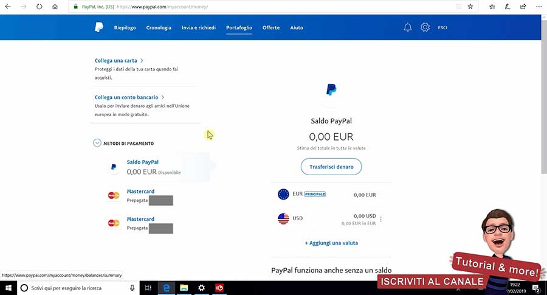Click the 0,00 USD amount
The image size is (547, 295).
point(365,216)
